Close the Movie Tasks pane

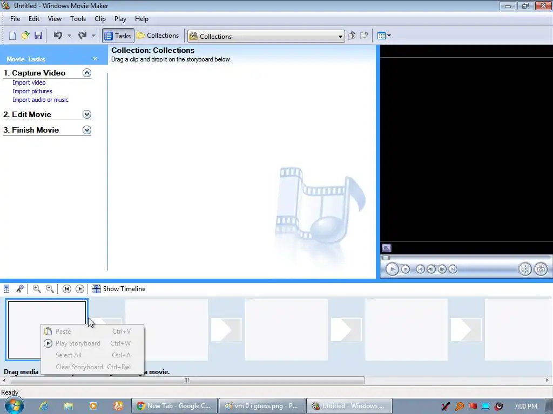95,59
